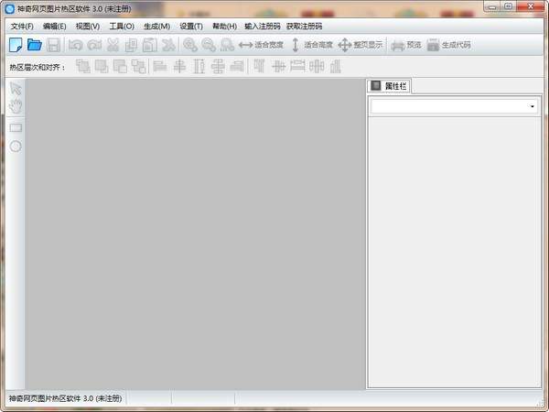The height and width of the screenshot is (412, 549).
Task: Click the 生成代码 generate code button
Action: 449,45
